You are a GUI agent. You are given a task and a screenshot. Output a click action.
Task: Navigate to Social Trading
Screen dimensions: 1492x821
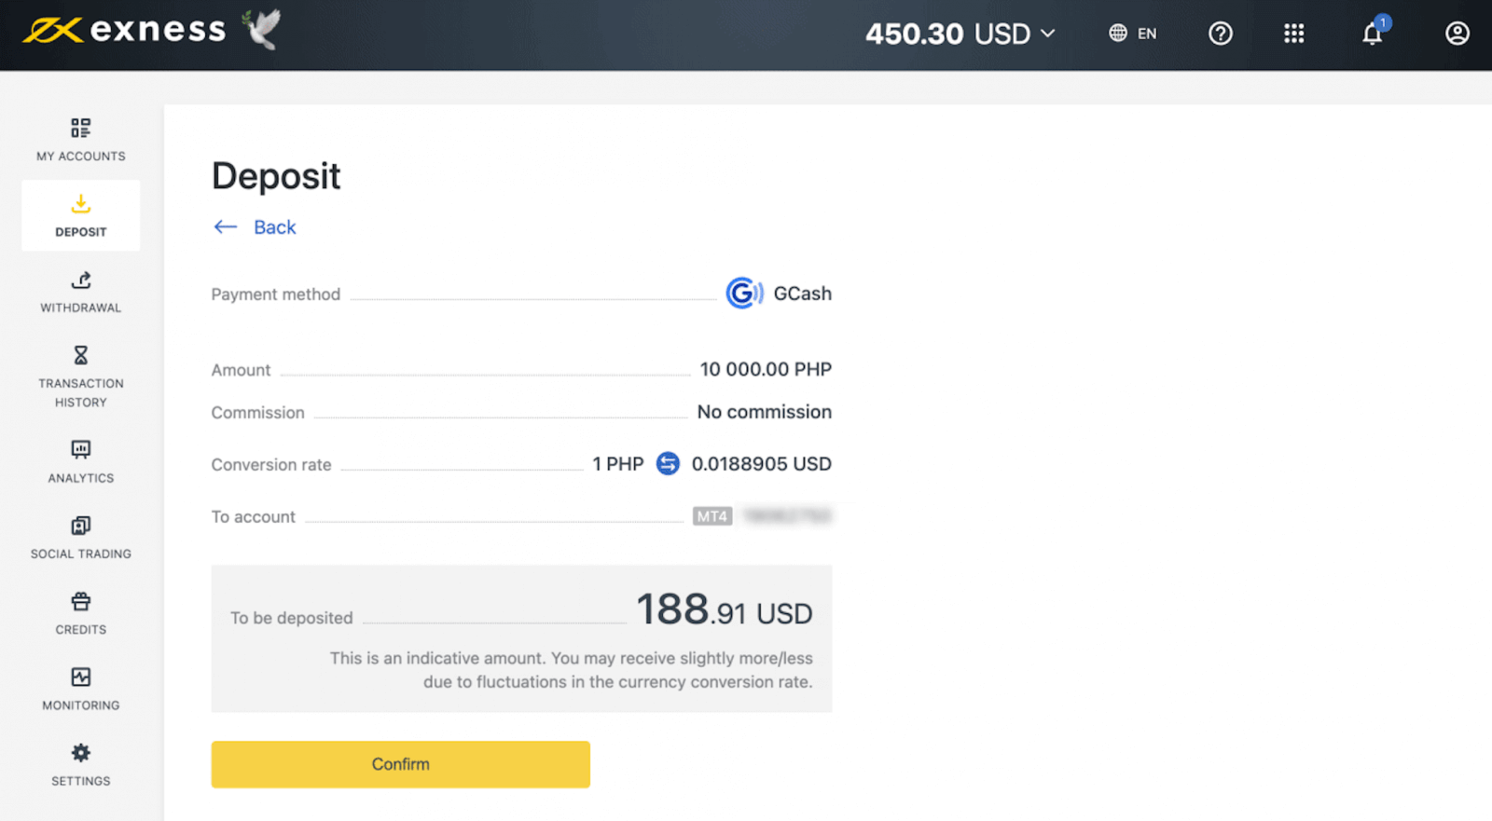[81, 537]
